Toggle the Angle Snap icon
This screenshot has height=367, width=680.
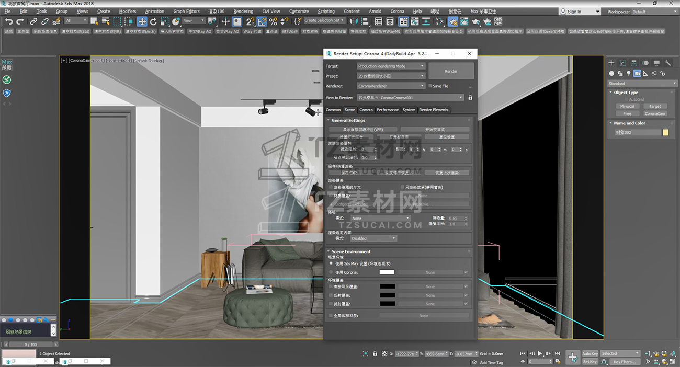(262, 21)
